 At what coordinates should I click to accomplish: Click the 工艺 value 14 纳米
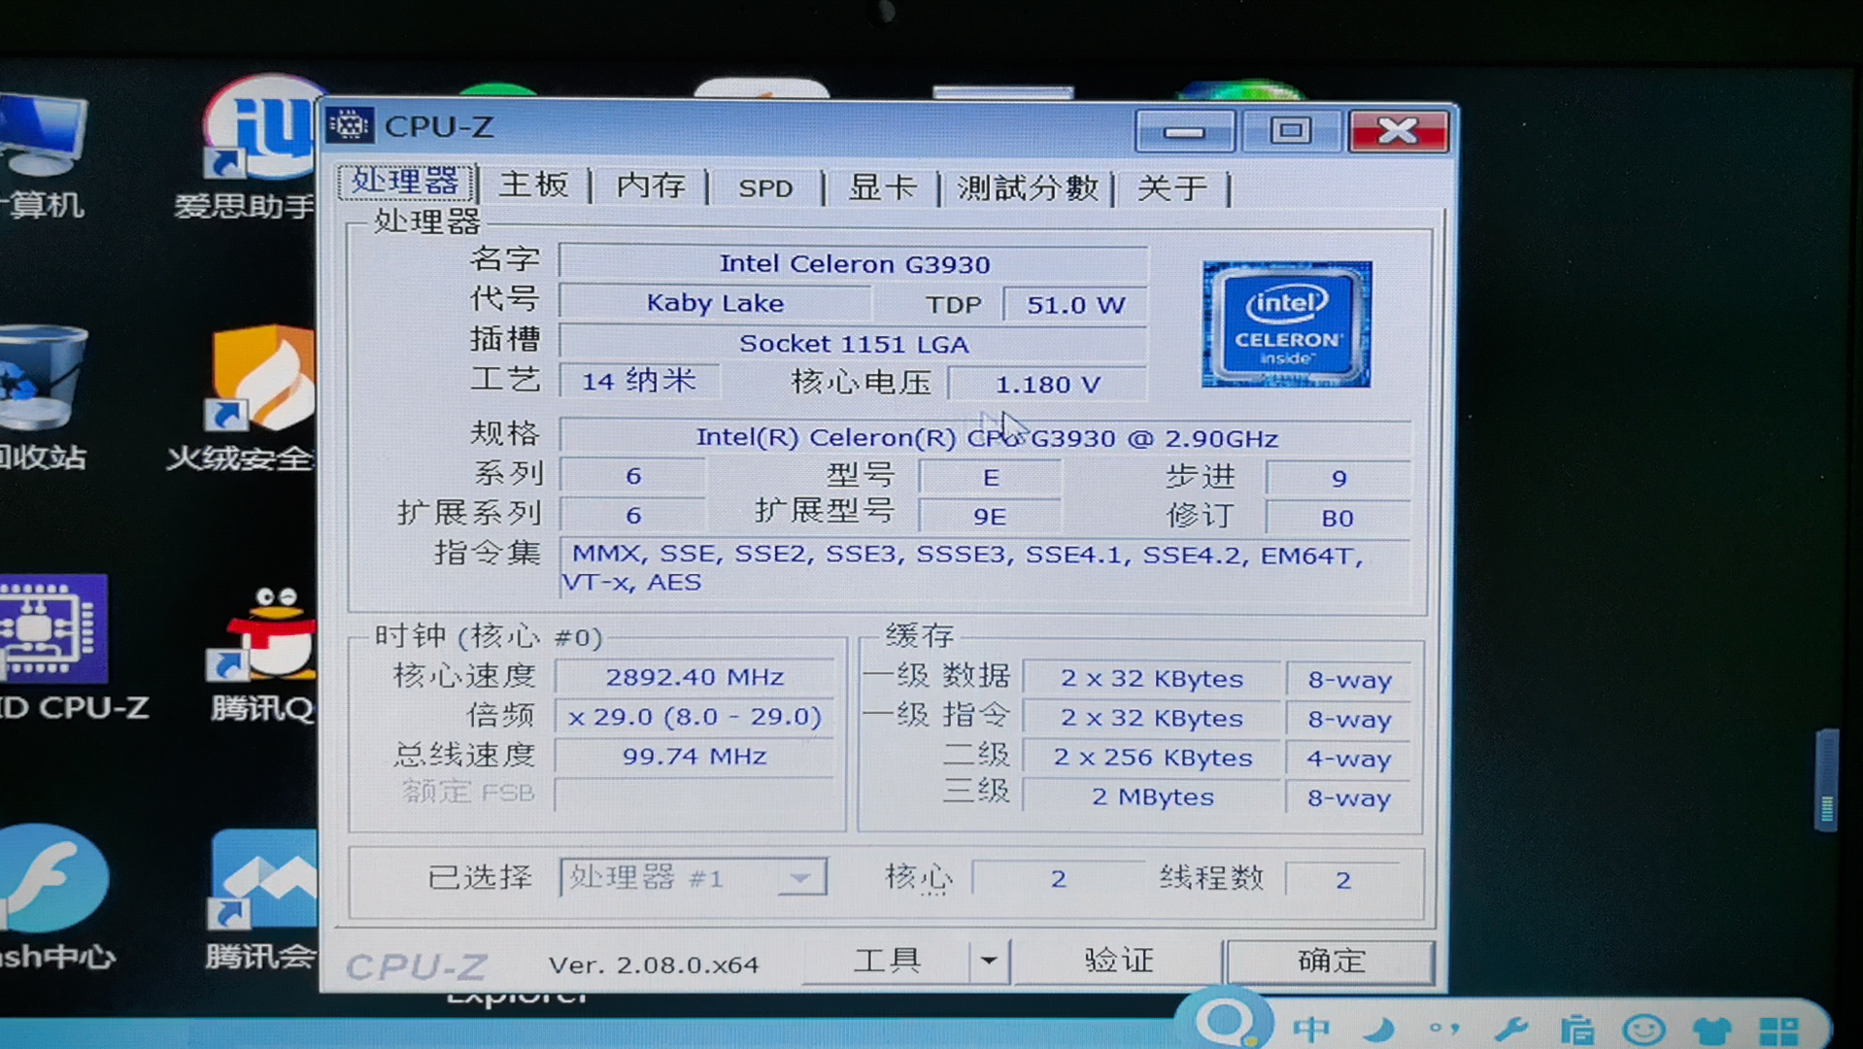[x=639, y=381]
